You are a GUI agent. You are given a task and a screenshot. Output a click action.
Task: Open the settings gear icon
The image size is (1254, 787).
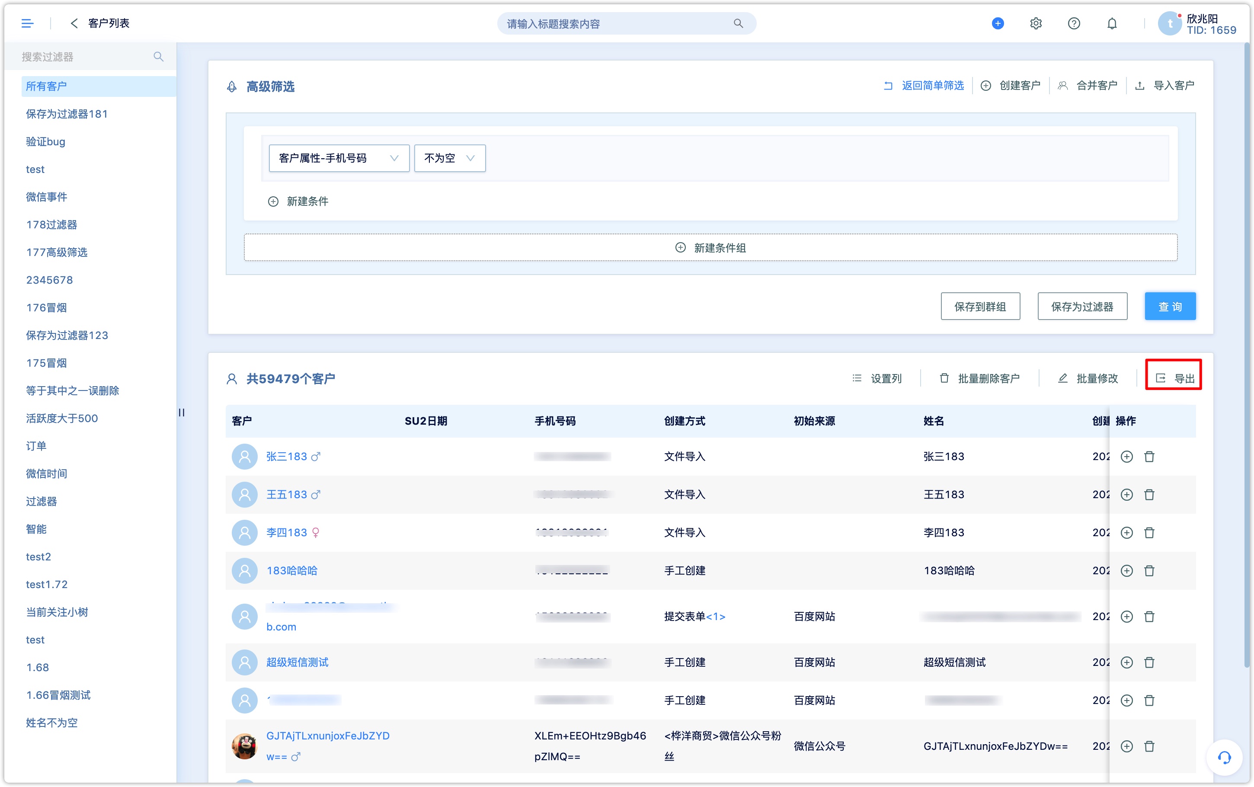(1036, 23)
